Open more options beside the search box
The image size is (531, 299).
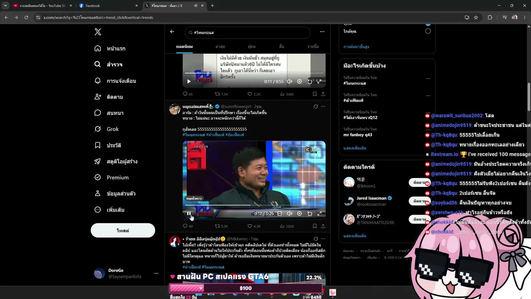[322, 32]
